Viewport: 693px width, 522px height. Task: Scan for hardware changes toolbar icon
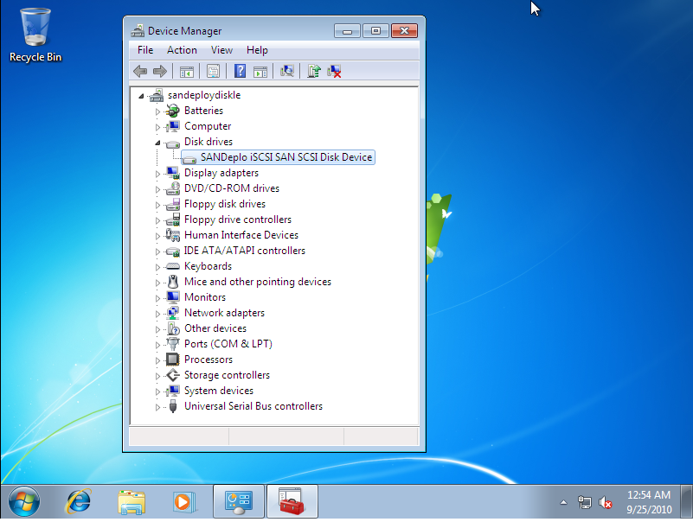coord(287,71)
